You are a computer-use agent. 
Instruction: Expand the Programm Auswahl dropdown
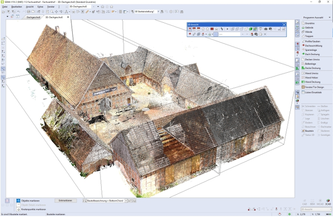click(330, 17)
